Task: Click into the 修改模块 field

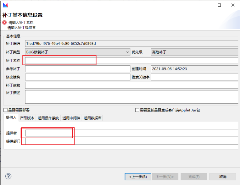Action: [x=78, y=77]
